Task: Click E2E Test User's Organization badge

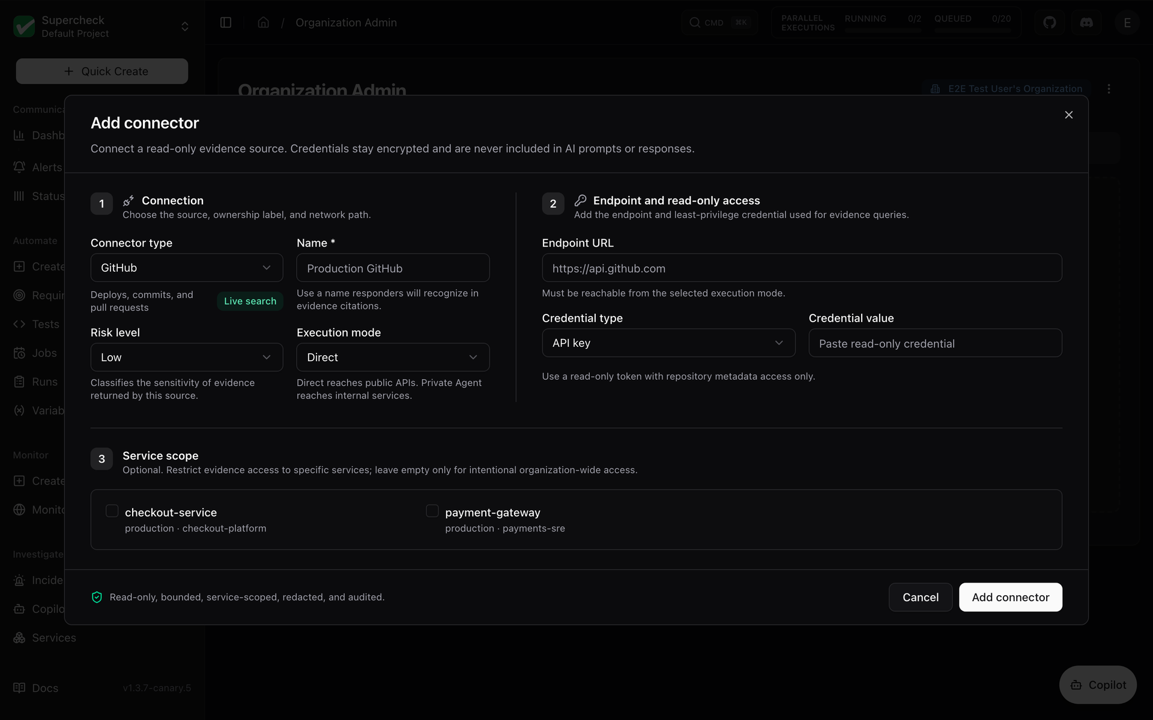Action: [x=1006, y=89]
